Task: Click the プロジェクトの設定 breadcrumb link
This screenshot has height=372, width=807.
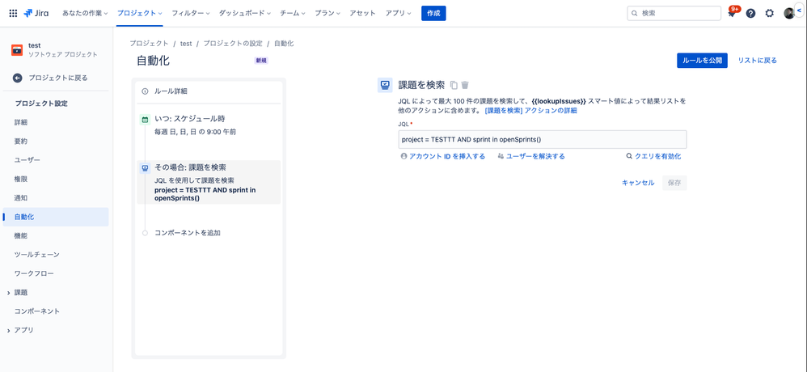Action: pyautogui.click(x=233, y=44)
